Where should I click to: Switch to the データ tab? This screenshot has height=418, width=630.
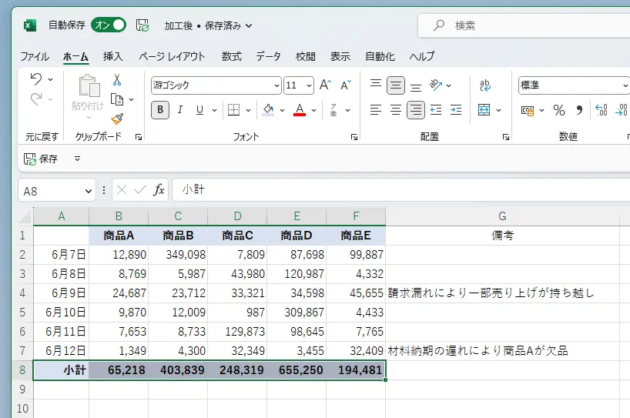[268, 56]
